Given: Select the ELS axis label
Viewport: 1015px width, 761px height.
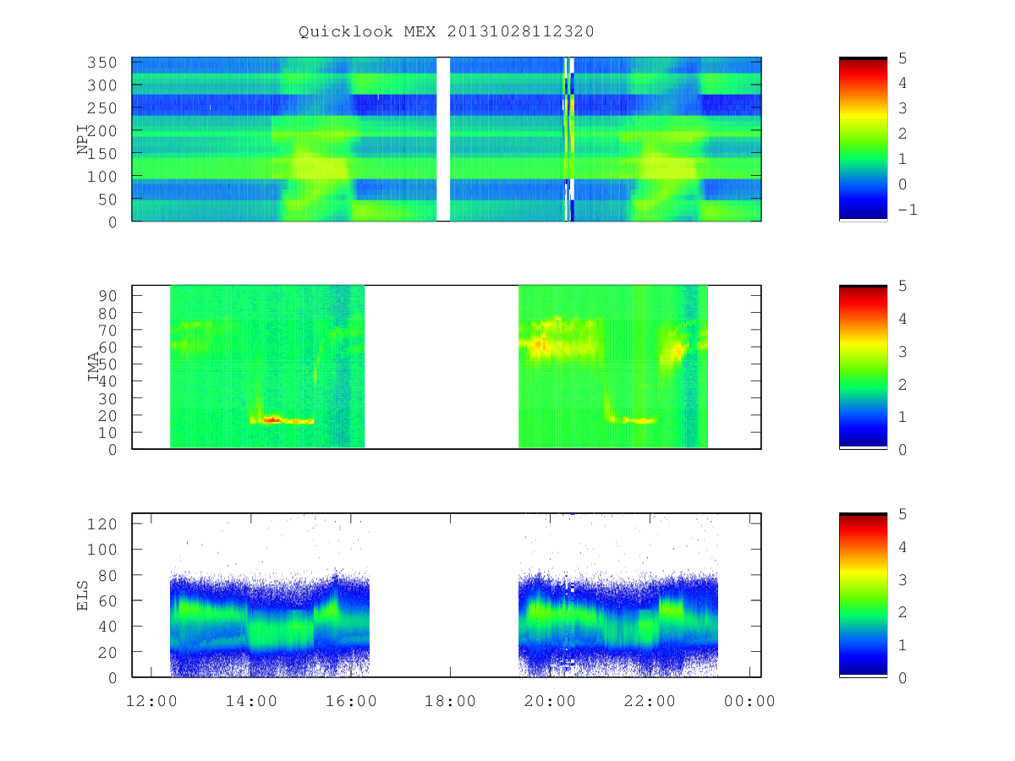Looking at the screenshot, I should (x=83, y=595).
